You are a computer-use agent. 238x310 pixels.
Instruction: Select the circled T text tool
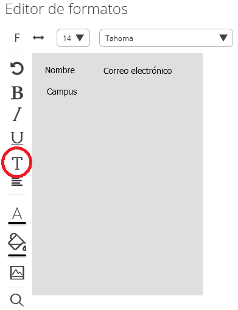[17, 163]
